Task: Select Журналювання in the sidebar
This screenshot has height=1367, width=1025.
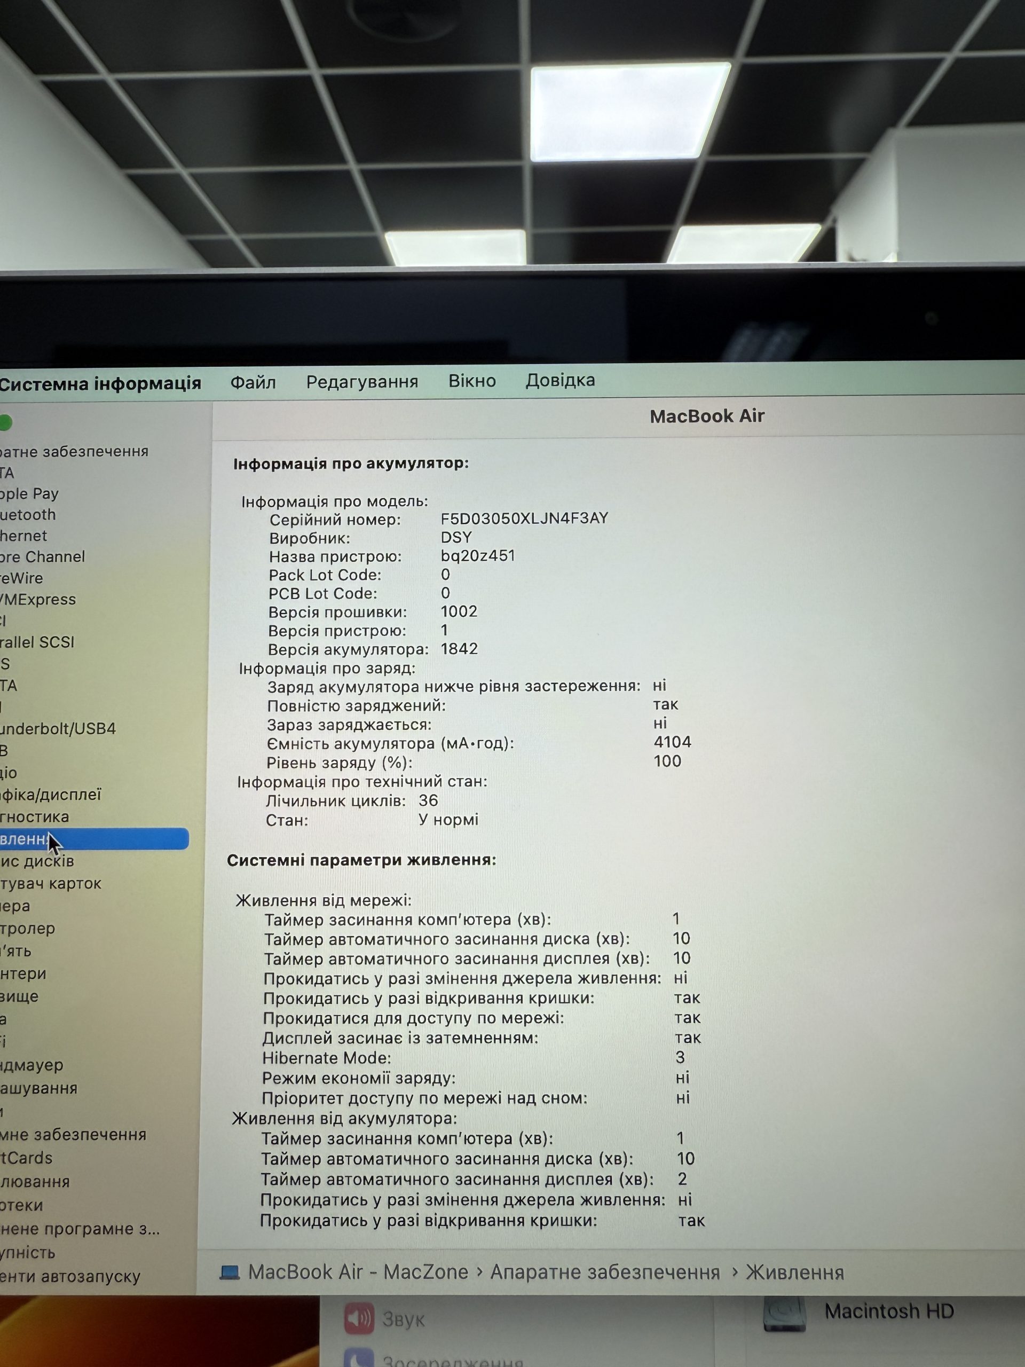Action: tap(35, 1182)
